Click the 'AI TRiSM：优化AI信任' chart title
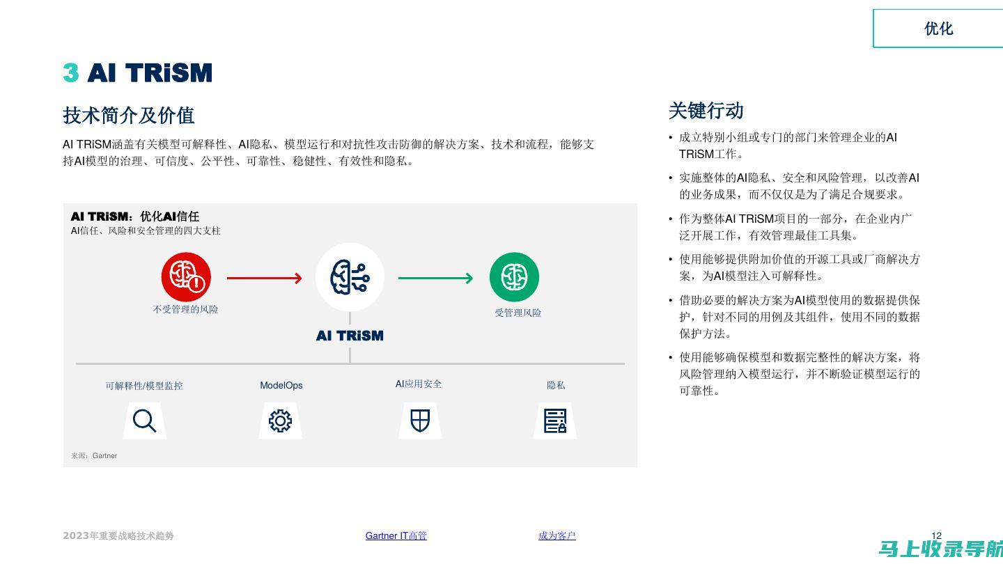The image size is (1003, 564). click(135, 217)
